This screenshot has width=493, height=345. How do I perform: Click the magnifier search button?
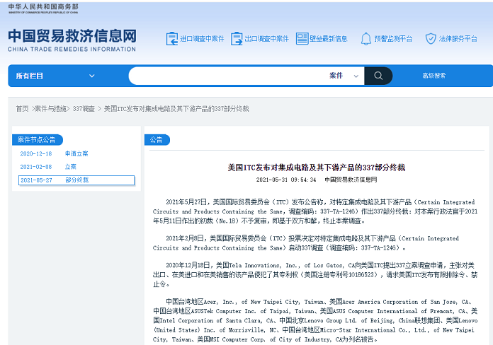pos(378,76)
